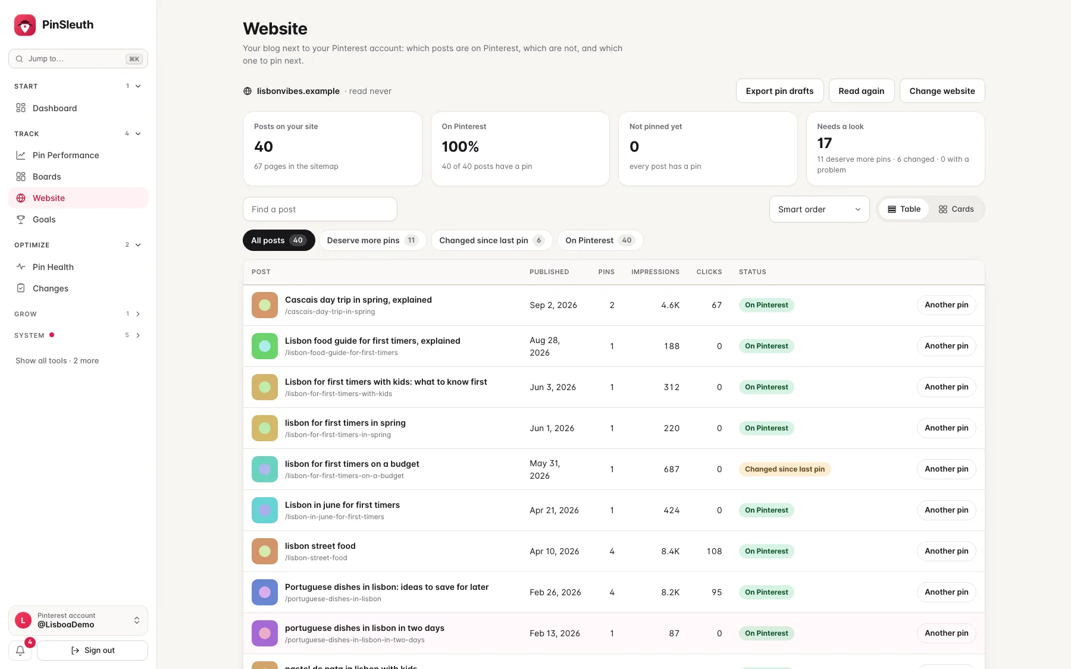Open the Boards sidebar item
Screen dimensions: 1071x669
pos(78,177)
